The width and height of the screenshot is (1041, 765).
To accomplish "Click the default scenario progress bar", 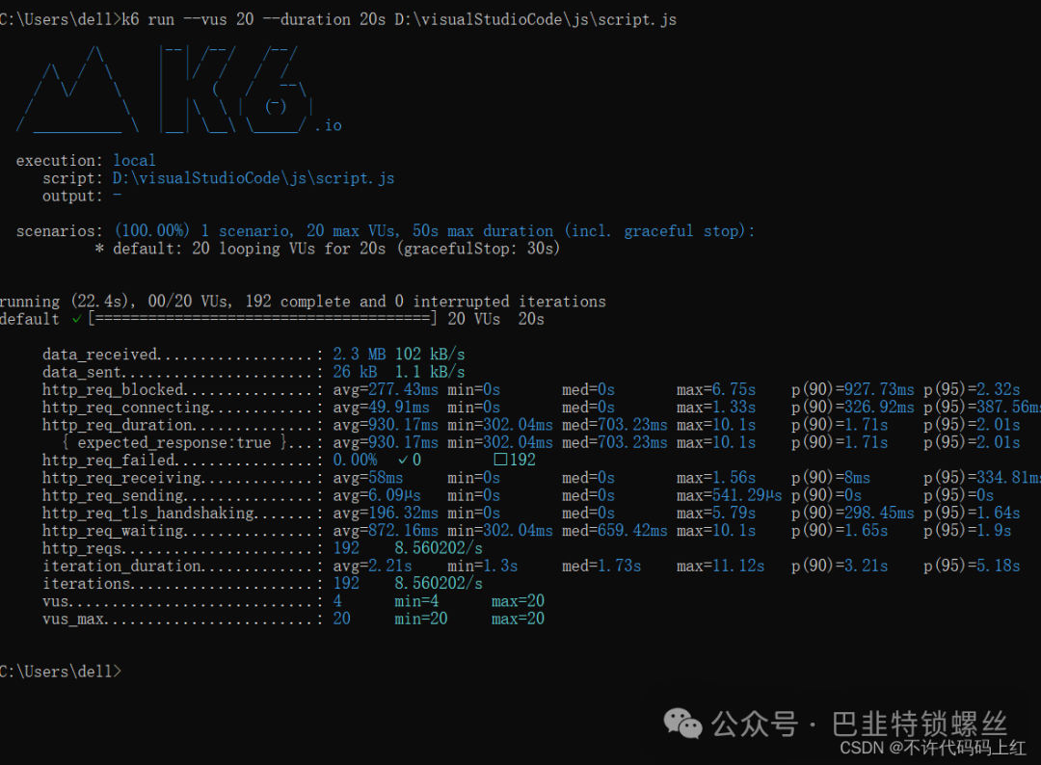I will 263,319.
